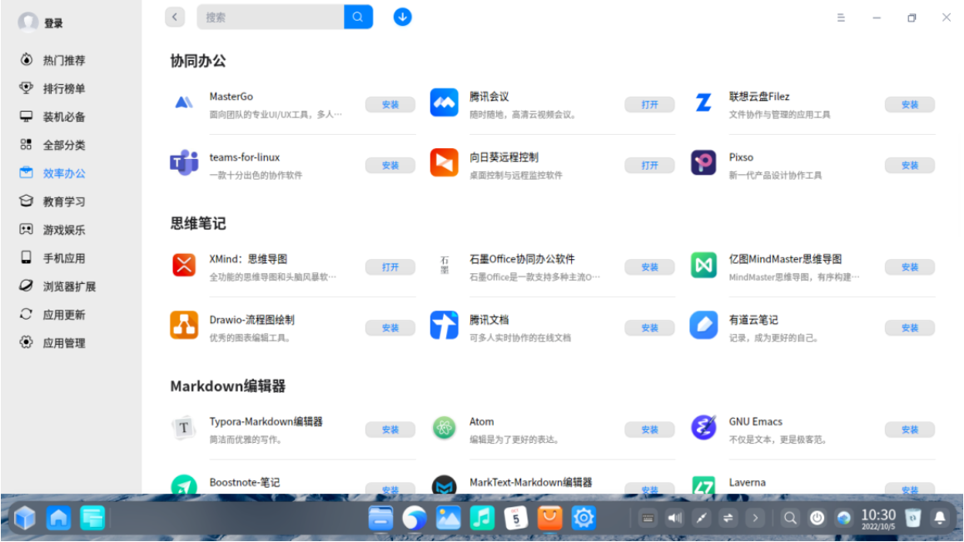Open the 10:30 clock in the tray
This screenshot has width=964, height=542.
[x=878, y=518]
